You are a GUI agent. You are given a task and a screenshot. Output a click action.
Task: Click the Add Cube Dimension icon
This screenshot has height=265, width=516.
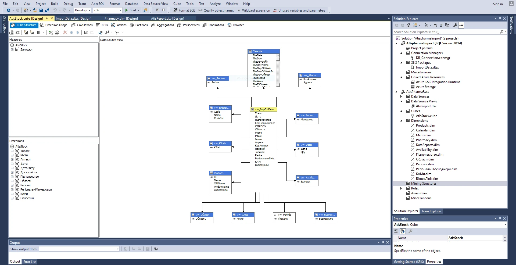tap(51, 32)
